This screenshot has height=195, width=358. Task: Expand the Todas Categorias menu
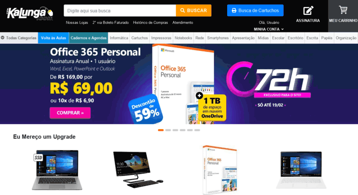click(19, 38)
